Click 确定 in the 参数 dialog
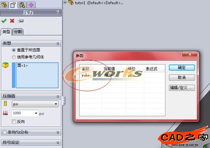Image resolution: width=210 pixels, height=148 pixels. [182, 68]
